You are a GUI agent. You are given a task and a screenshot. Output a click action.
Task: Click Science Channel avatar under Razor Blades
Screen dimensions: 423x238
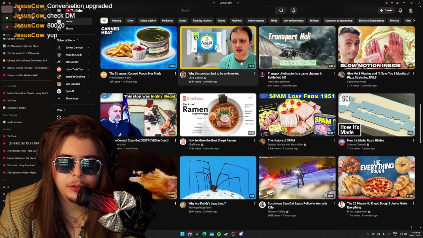(342, 142)
